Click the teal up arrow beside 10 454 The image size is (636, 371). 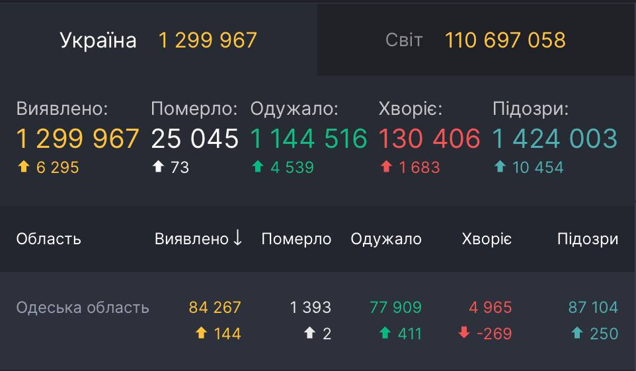pyautogui.click(x=500, y=168)
